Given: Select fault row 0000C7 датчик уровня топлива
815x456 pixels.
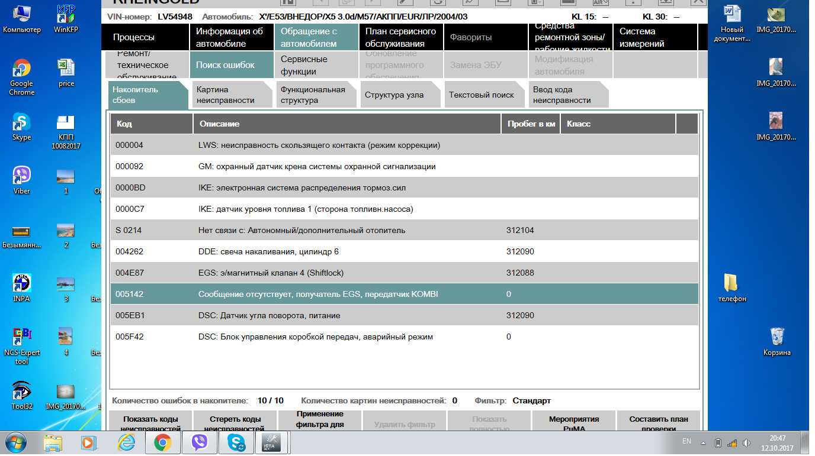Looking at the screenshot, I should click(405, 209).
